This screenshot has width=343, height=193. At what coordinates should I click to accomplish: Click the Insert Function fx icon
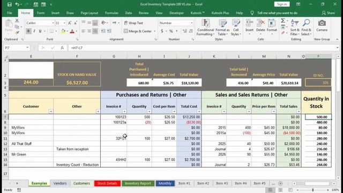pyautogui.click(x=62, y=48)
